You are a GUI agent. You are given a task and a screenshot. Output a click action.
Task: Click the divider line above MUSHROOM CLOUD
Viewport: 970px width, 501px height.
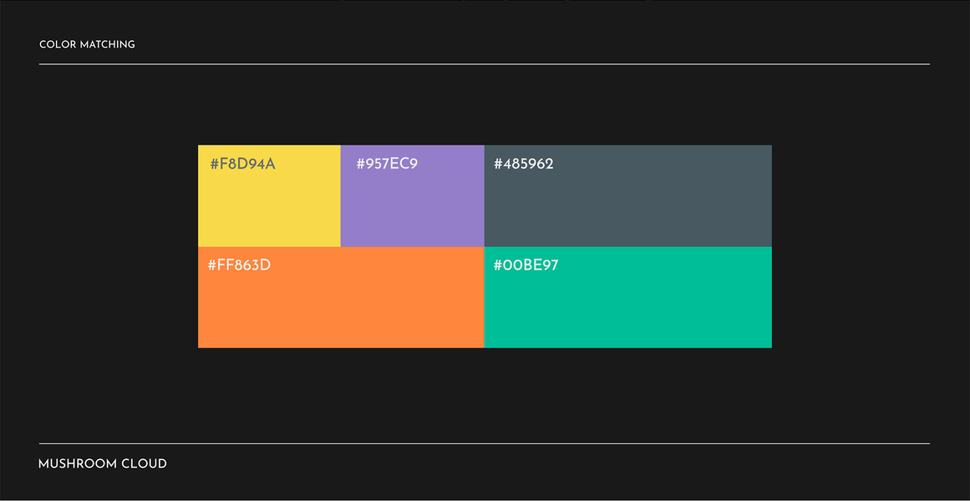pos(484,443)
